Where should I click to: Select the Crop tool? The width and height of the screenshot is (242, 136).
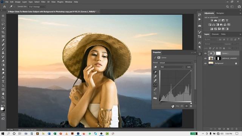point(3,32)
